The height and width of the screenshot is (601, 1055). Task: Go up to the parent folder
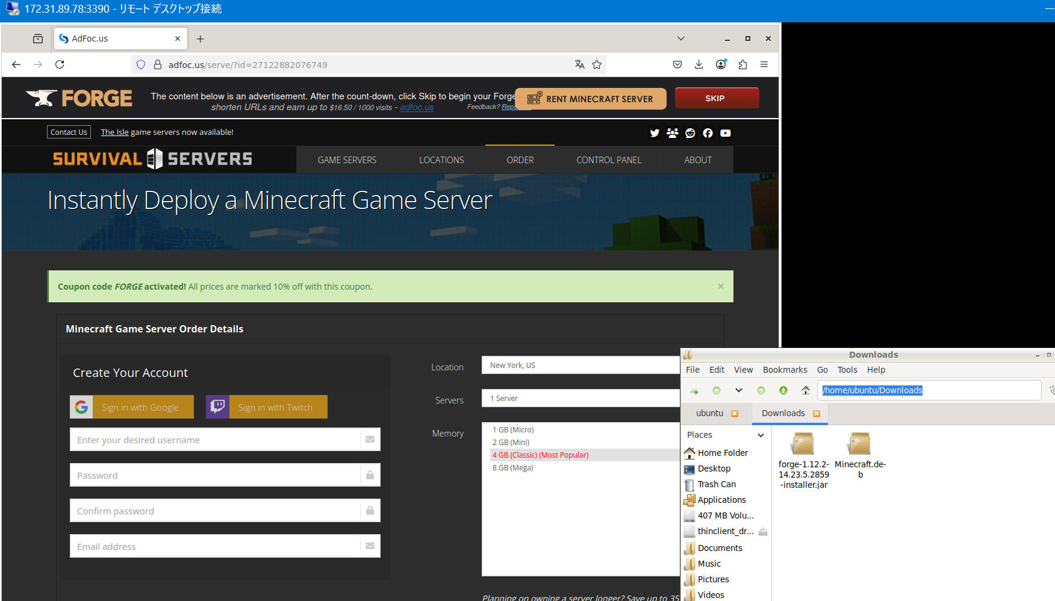pyautogui.click(x=783, y=391)
